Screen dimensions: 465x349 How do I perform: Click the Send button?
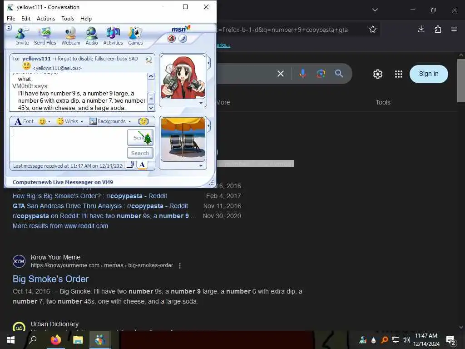140,137
